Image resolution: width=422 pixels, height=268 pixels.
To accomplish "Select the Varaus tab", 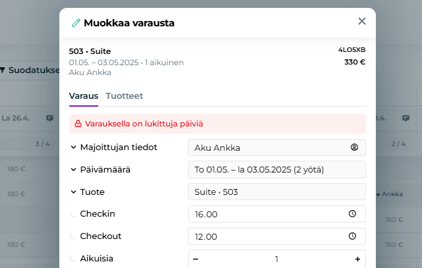I will [83, 96].
